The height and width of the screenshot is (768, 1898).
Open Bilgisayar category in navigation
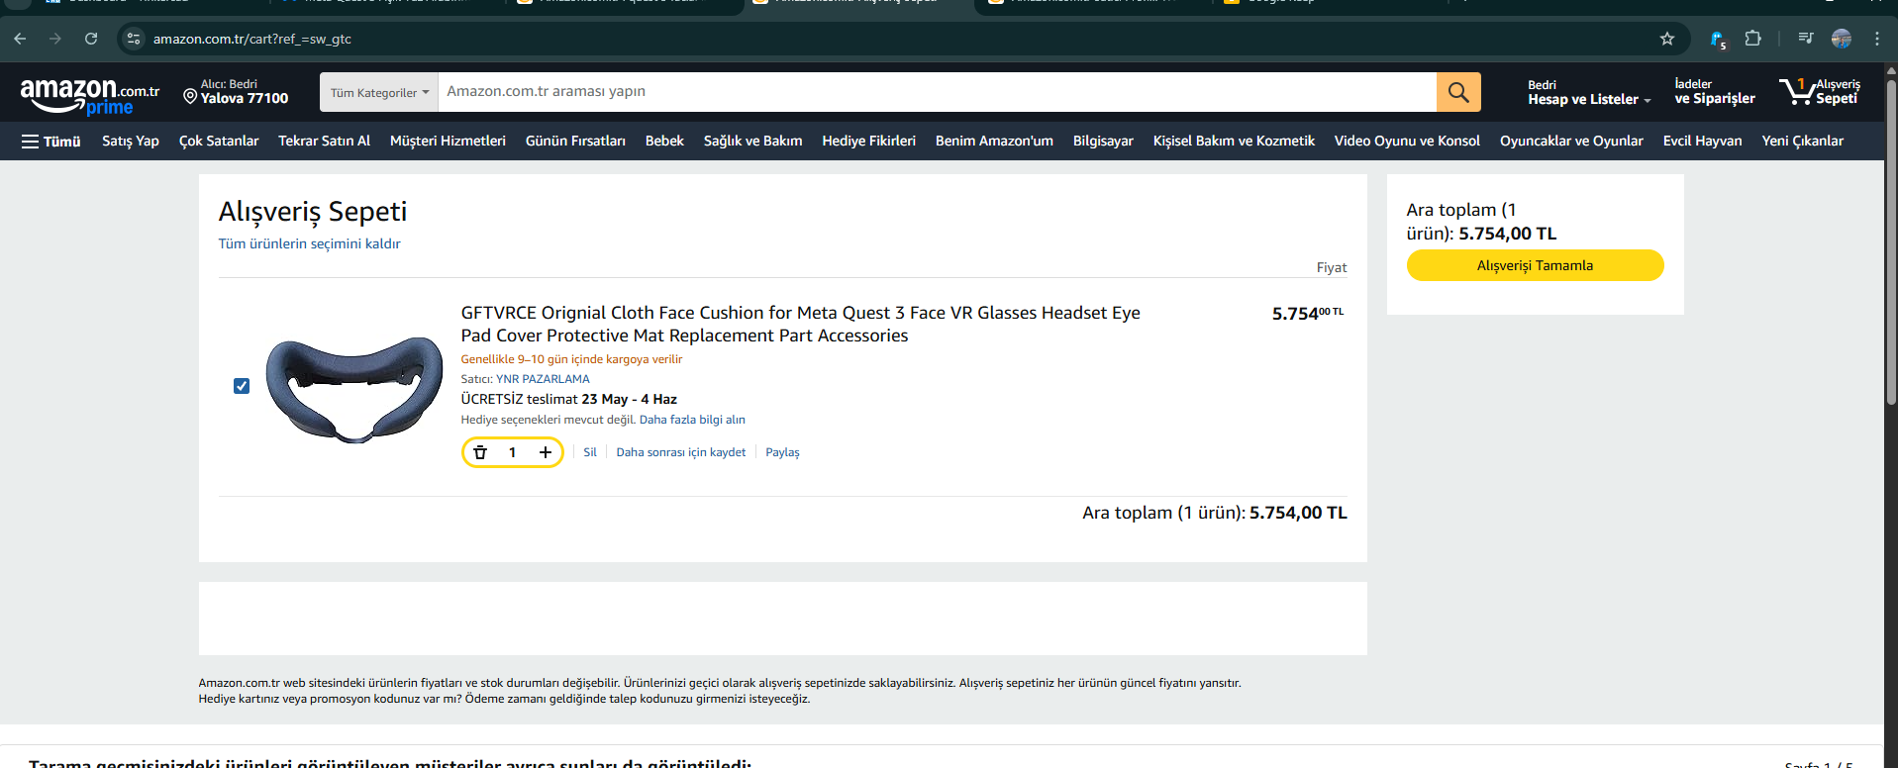1103,142
